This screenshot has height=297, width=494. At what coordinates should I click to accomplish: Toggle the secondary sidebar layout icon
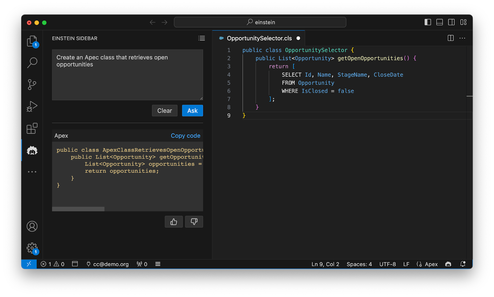tap(451, 22)
